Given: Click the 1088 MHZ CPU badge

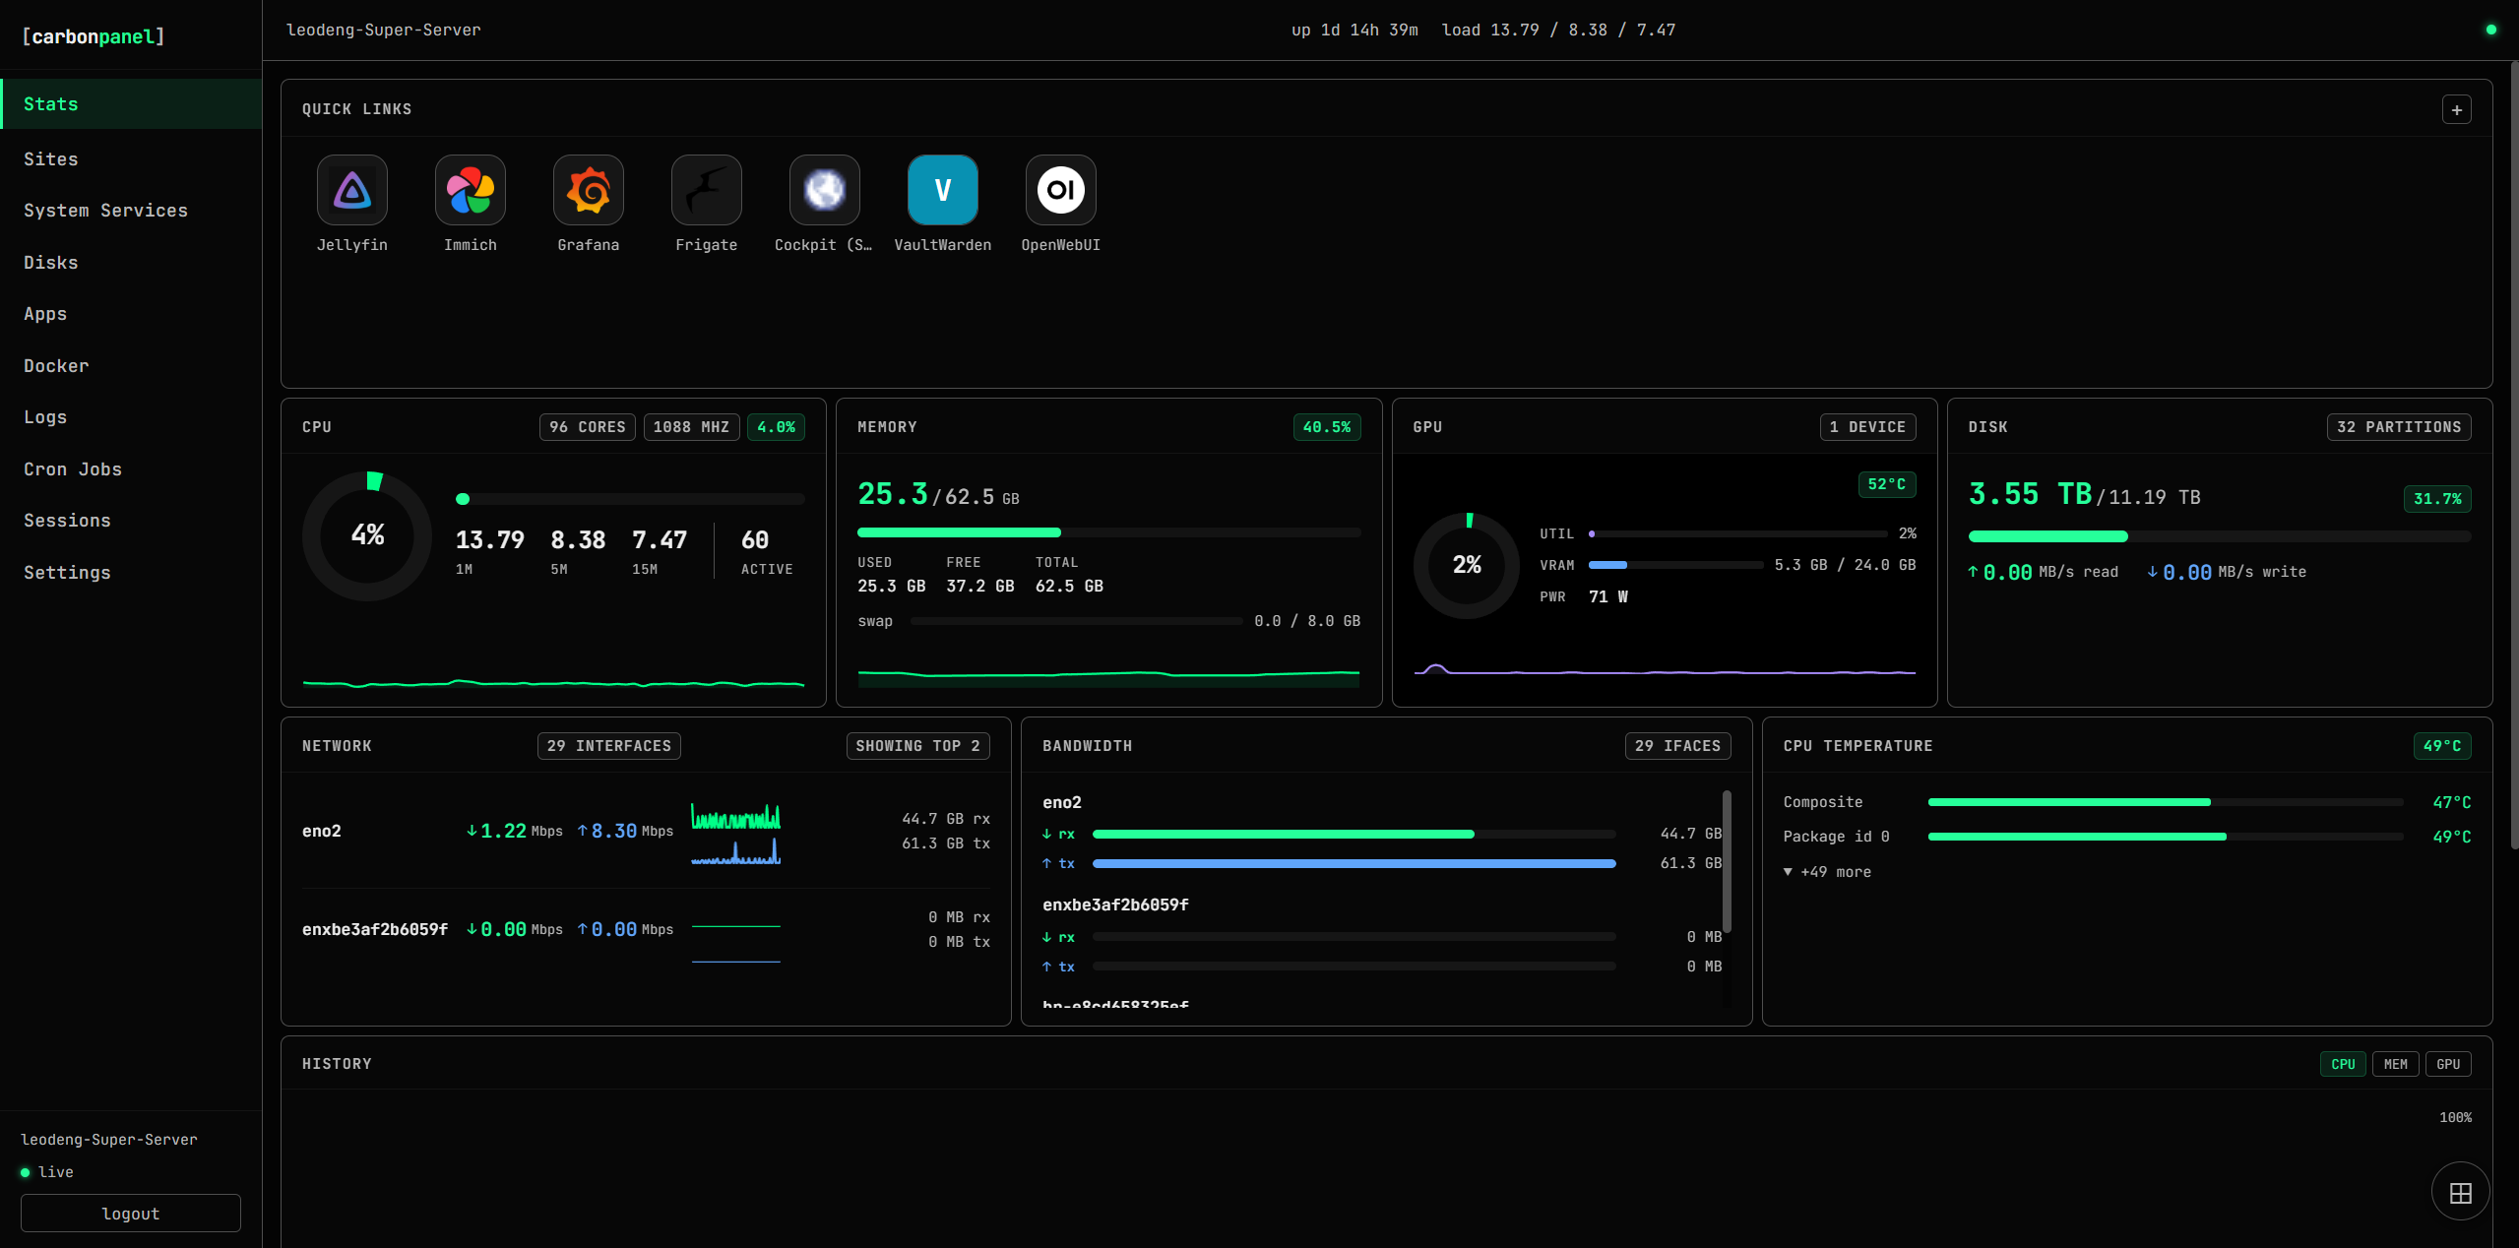Looking at the screenshot, I should pyautogui.click(x=691, y=427).
